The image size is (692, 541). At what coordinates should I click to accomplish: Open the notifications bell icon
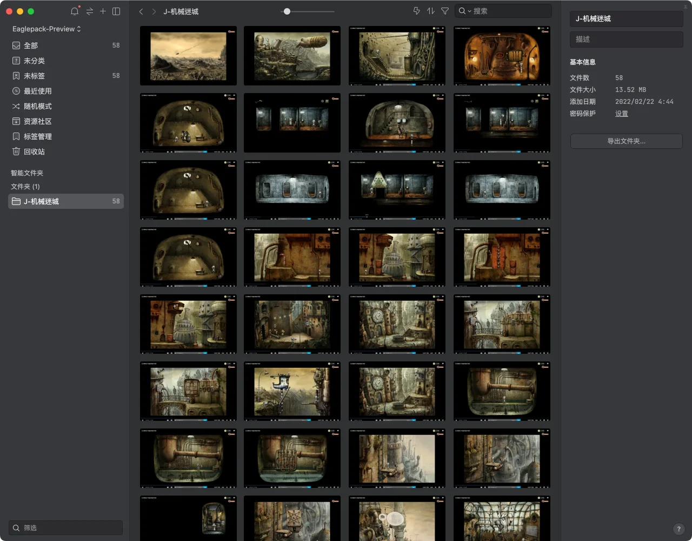tap(75, 11)
